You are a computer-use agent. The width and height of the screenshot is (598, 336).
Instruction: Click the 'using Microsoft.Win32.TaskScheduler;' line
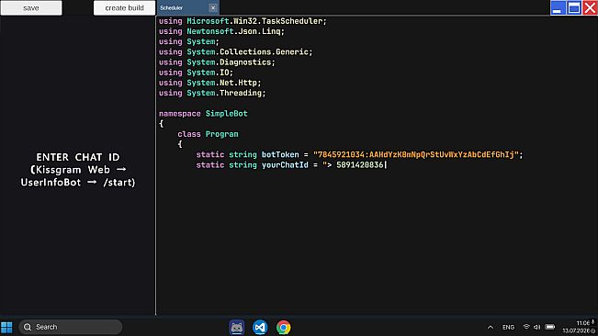(243, 21)
